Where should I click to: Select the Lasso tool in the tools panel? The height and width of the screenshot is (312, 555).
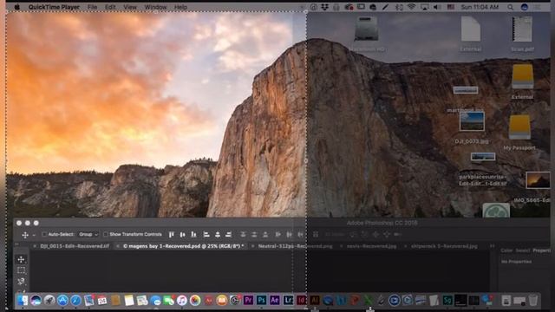(21, 281)
